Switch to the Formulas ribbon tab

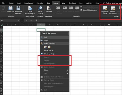point(40,3)
